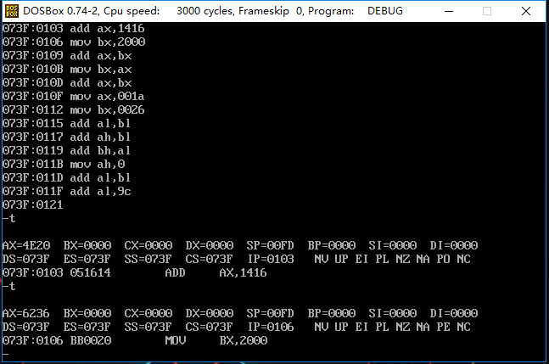549x364 pixels.
Task: Click line '073F:0103 add ax,1416'
Action: point(74,28)
